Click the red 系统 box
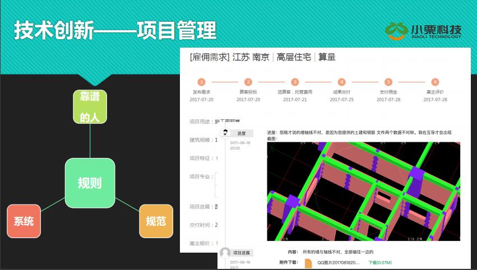This screenshot has width=477, height=270. pos(24,221)
